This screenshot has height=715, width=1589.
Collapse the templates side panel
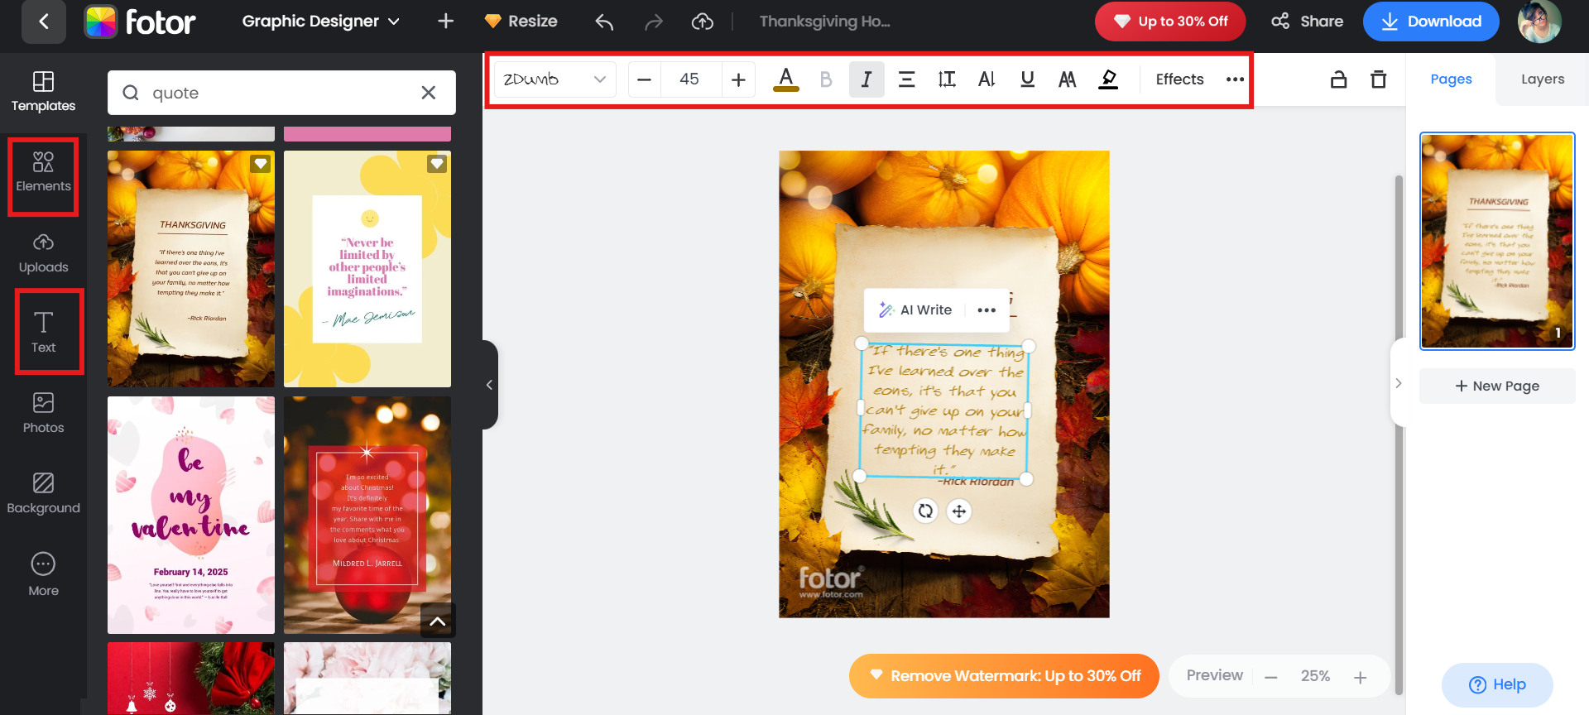(490, 385)
